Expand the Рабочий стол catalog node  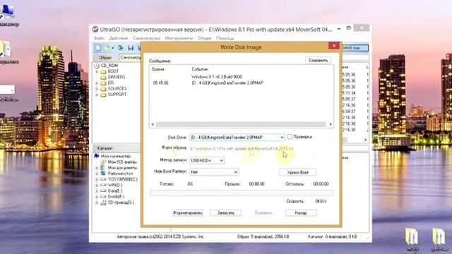[97, 174]
